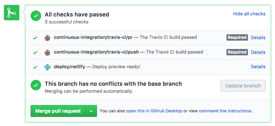Collapse checks with Hide all checks
The height and width of the screenshot is (126, 275).
249,14
